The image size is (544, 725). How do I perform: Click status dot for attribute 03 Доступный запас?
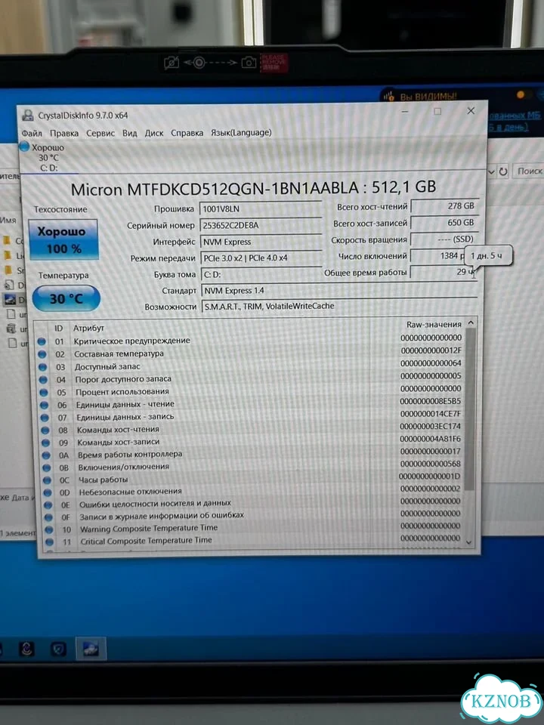pos(42,367)
